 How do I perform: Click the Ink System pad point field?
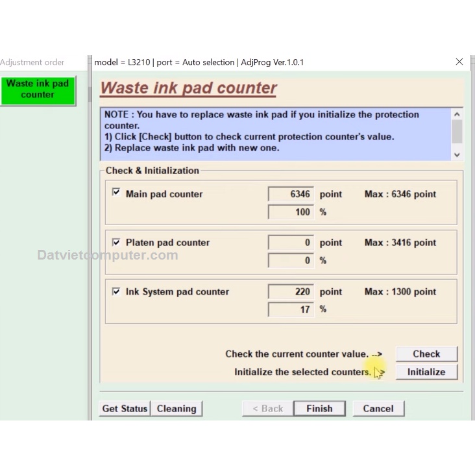(x=291, y=292)
